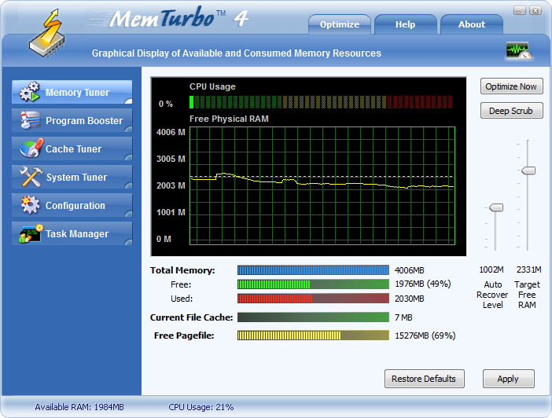Click the memory monitor gauge icon

[518, 51]
